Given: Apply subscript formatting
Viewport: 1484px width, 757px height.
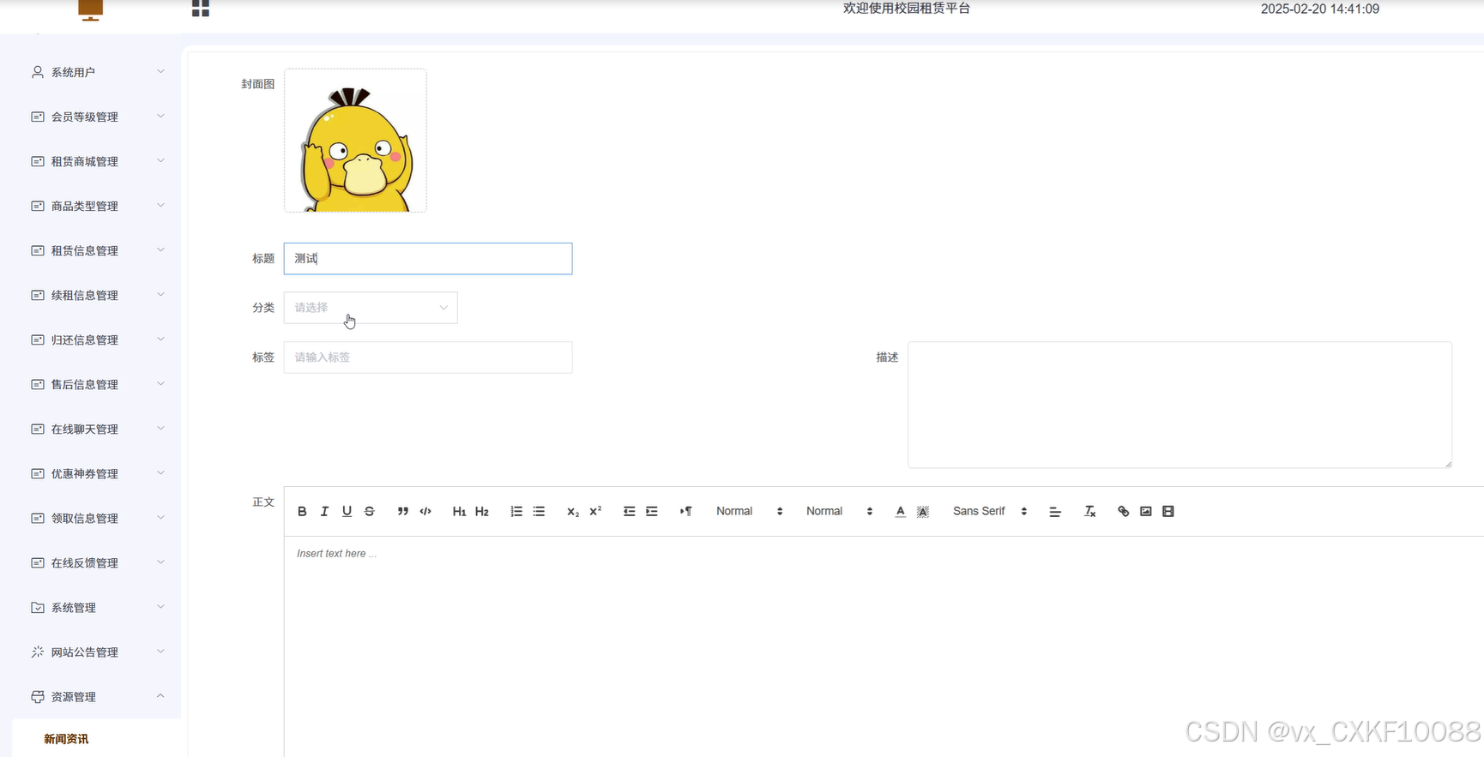Looking at the screenshot, I should [573, 511].
